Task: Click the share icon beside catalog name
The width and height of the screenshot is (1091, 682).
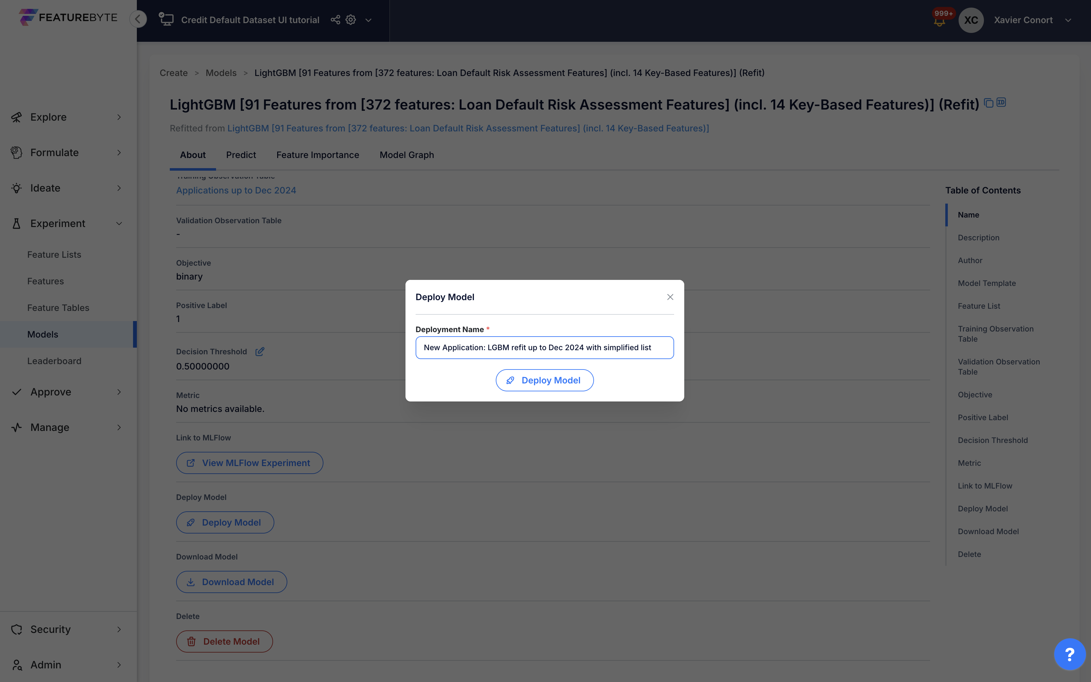Action: coord(335,20)
